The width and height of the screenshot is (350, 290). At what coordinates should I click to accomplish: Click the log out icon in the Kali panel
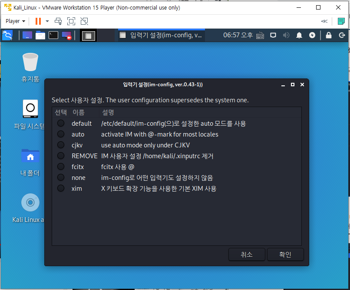(342, 35)
